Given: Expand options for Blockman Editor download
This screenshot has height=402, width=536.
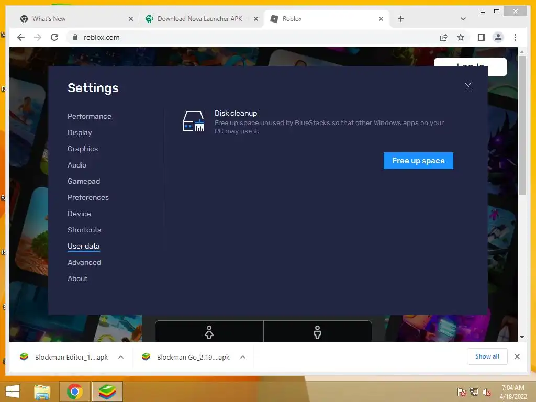Looking at the screenshot, I should [x=121, y=357].
